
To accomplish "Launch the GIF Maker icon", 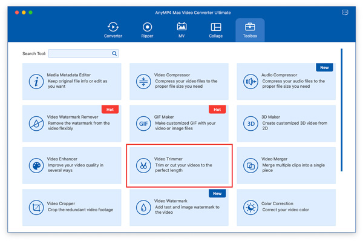I will pyautogui.click(x=143, y=124).
